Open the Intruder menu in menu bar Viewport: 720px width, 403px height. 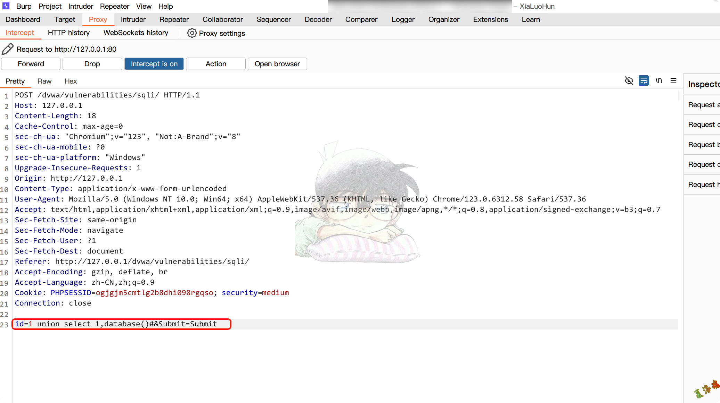click(81, 6)
